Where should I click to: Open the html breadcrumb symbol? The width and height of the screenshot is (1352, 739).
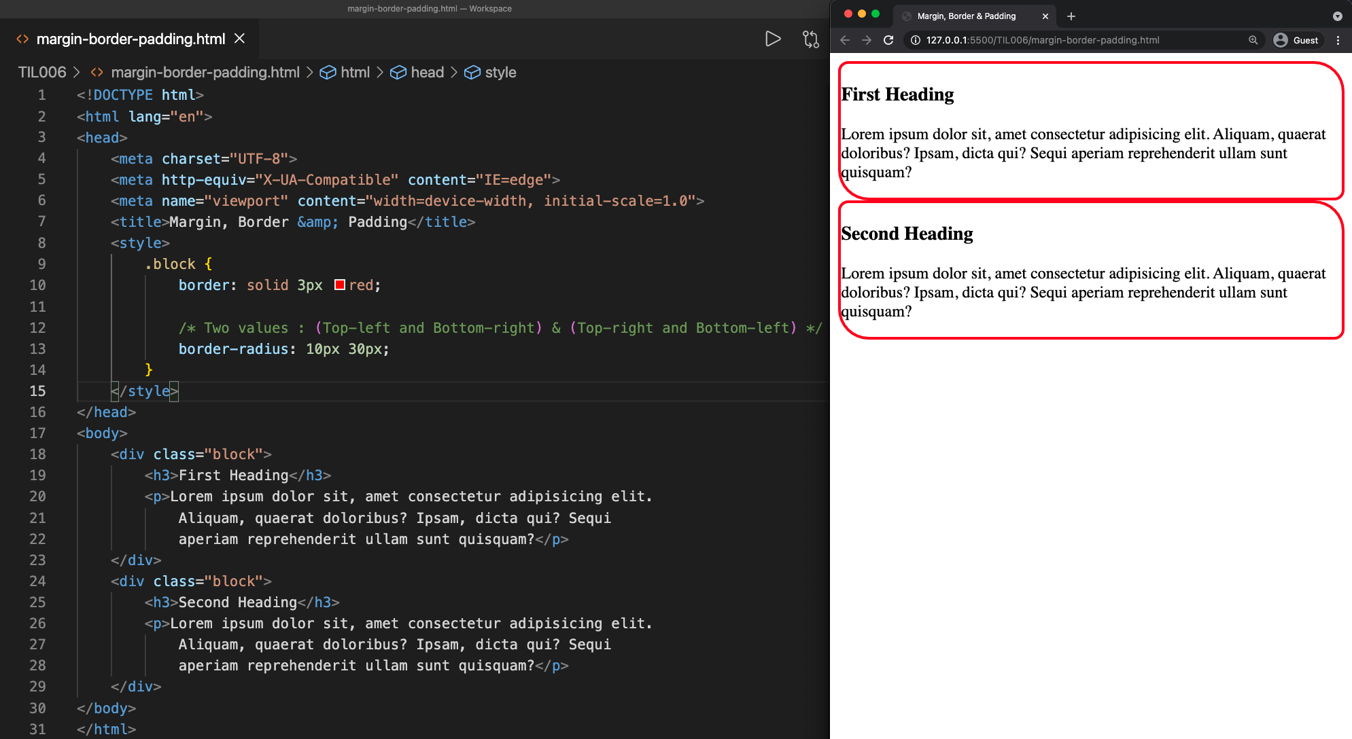[354, 73]
